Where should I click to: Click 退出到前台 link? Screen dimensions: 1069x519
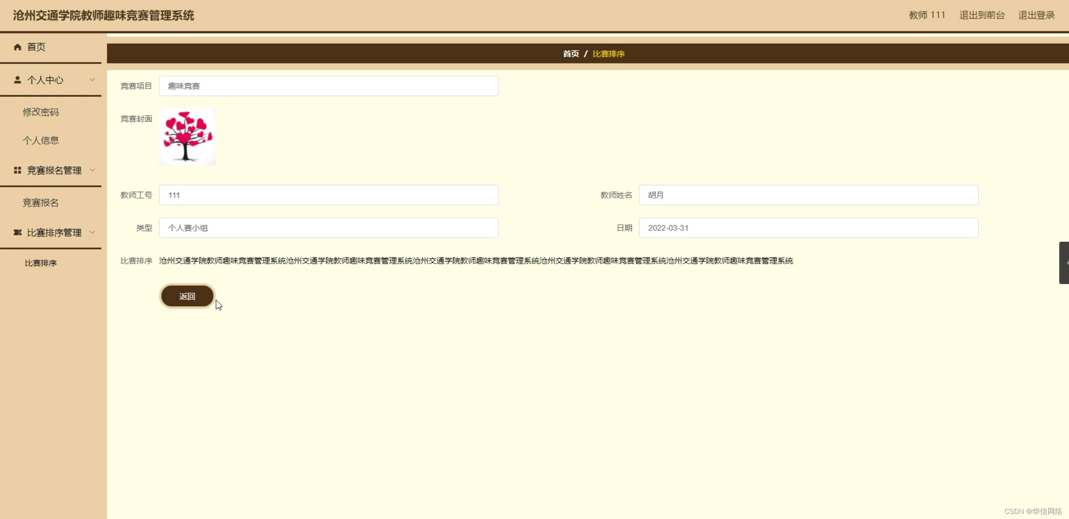coord(982,15)
